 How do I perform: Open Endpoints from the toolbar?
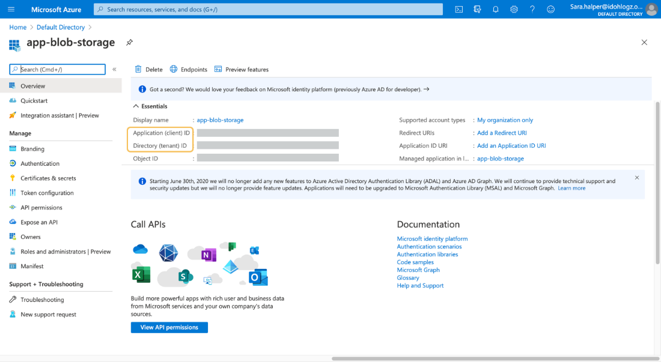tap(188, 70)
